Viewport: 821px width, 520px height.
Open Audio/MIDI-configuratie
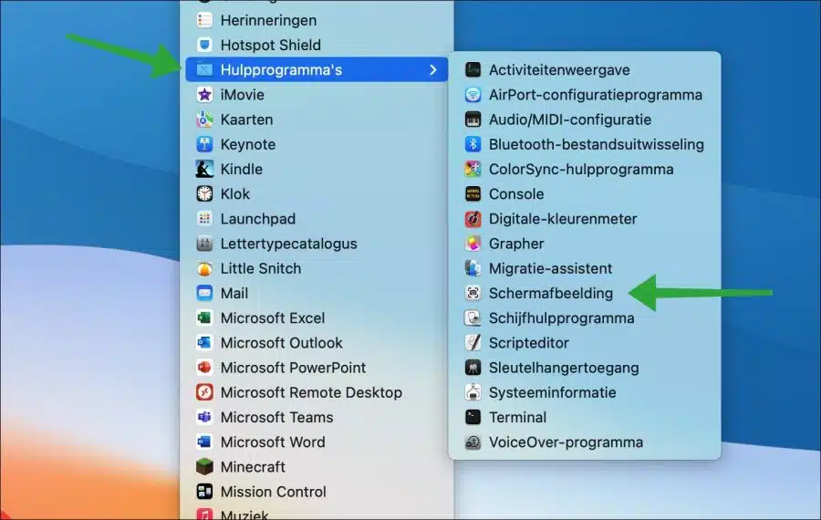click(x=585, y=120)
